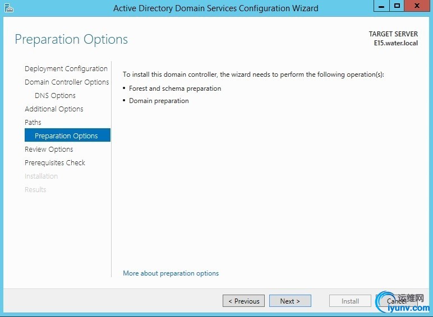This screenshot has width=433, height=317.
Task: Click the 'To install this domain controller' sentence
Action: (x=253, y=74)
